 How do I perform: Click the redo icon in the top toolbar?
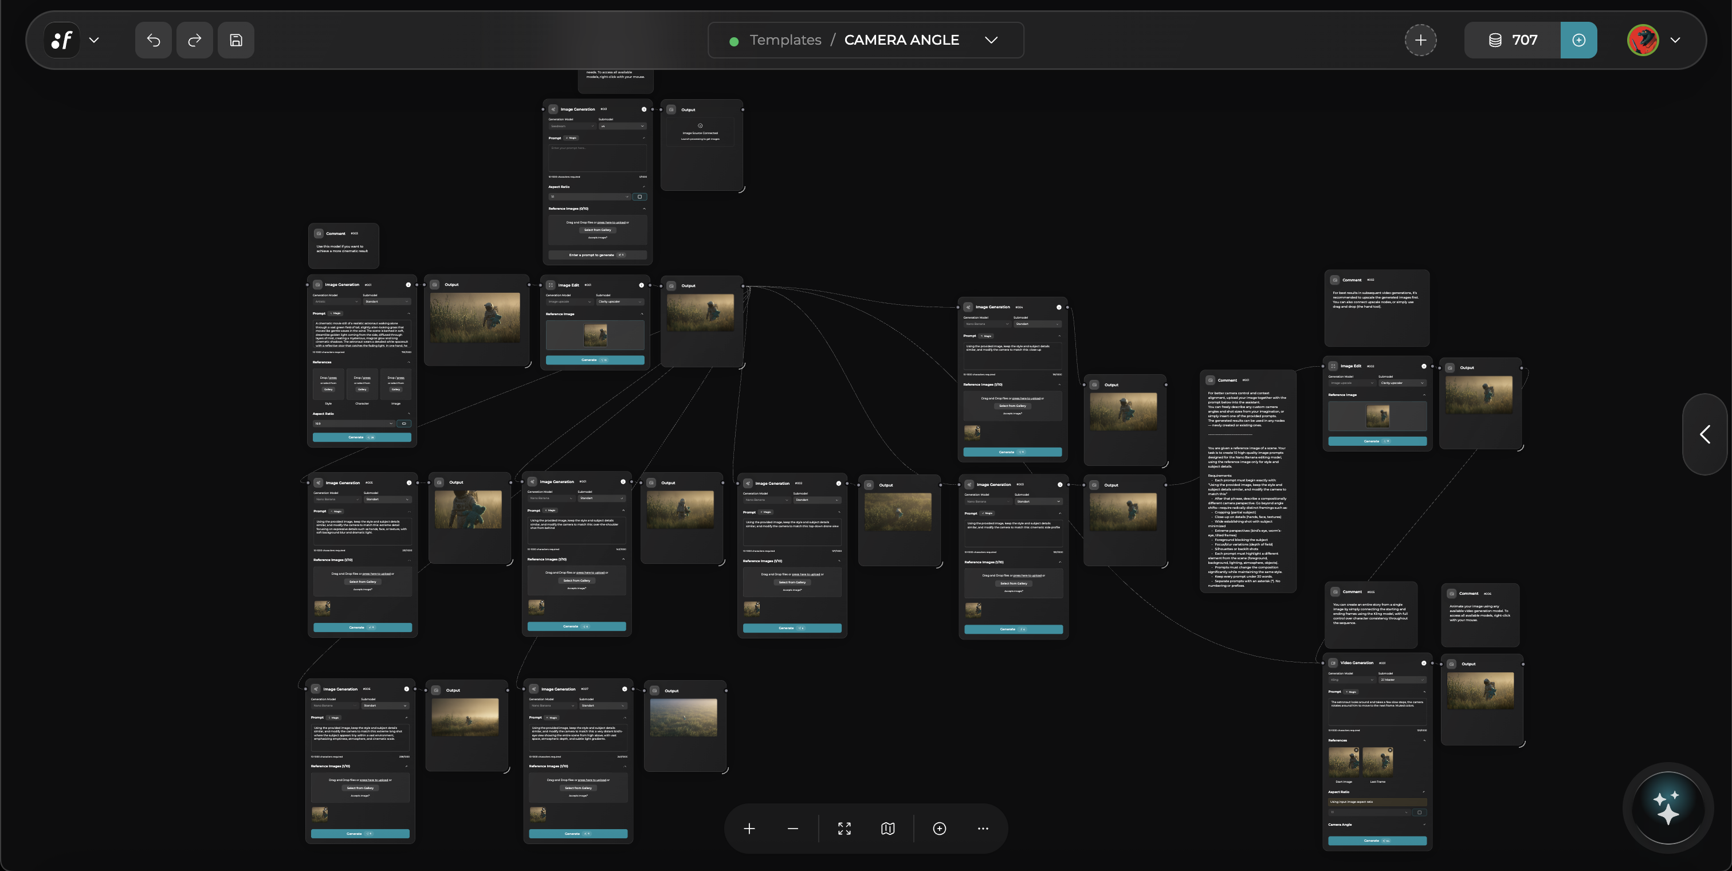coord(194,40)
